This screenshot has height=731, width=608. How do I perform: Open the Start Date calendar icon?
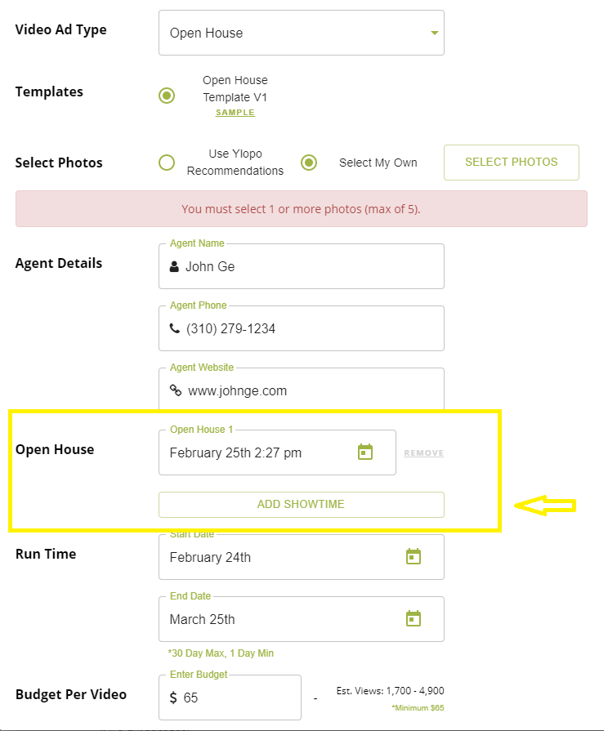click(414, 556)
